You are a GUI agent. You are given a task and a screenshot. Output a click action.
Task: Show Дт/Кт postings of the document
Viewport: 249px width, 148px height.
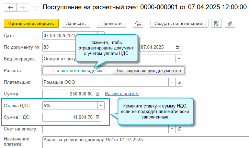coord(138,23)
